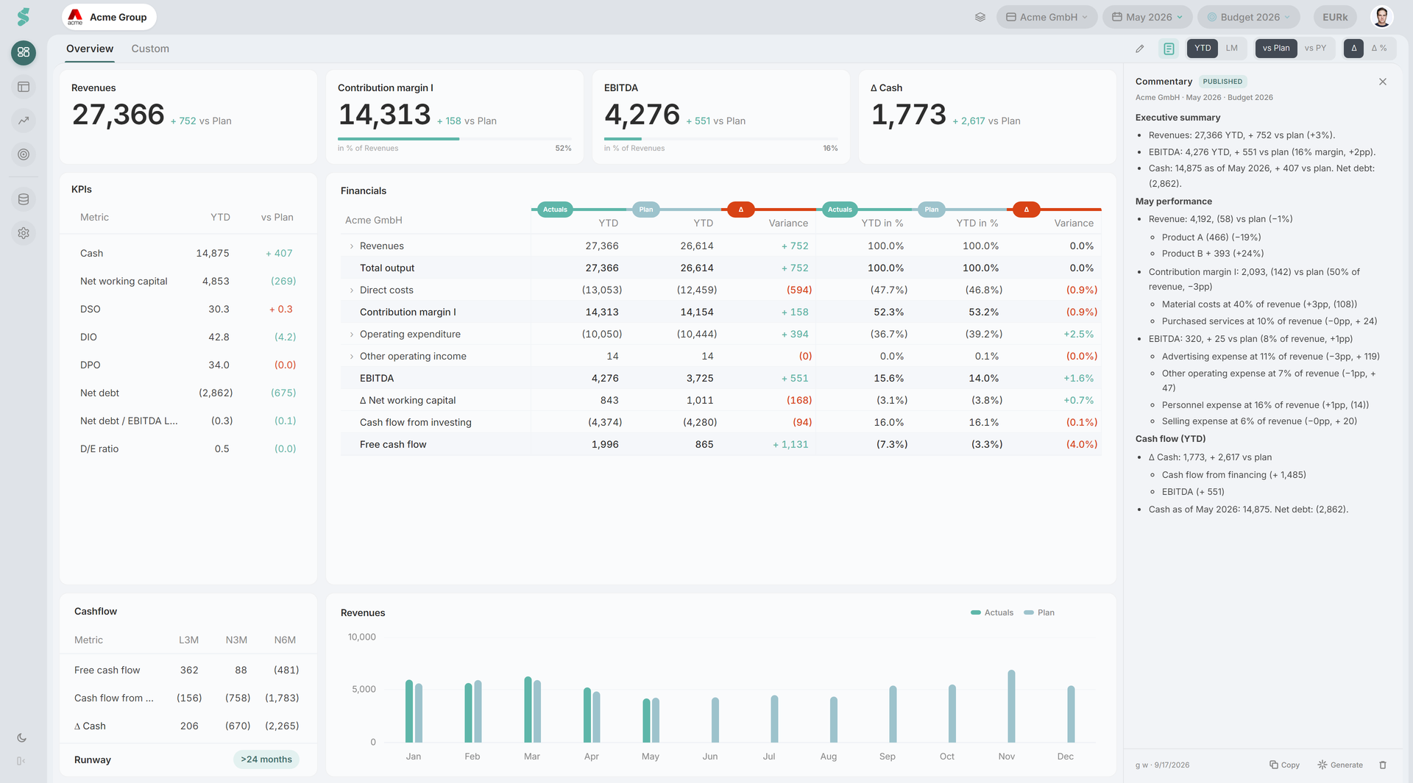Screen dimensions: 1413x783
Task: Close the Commentary panel
Action: pos(1383,82)
